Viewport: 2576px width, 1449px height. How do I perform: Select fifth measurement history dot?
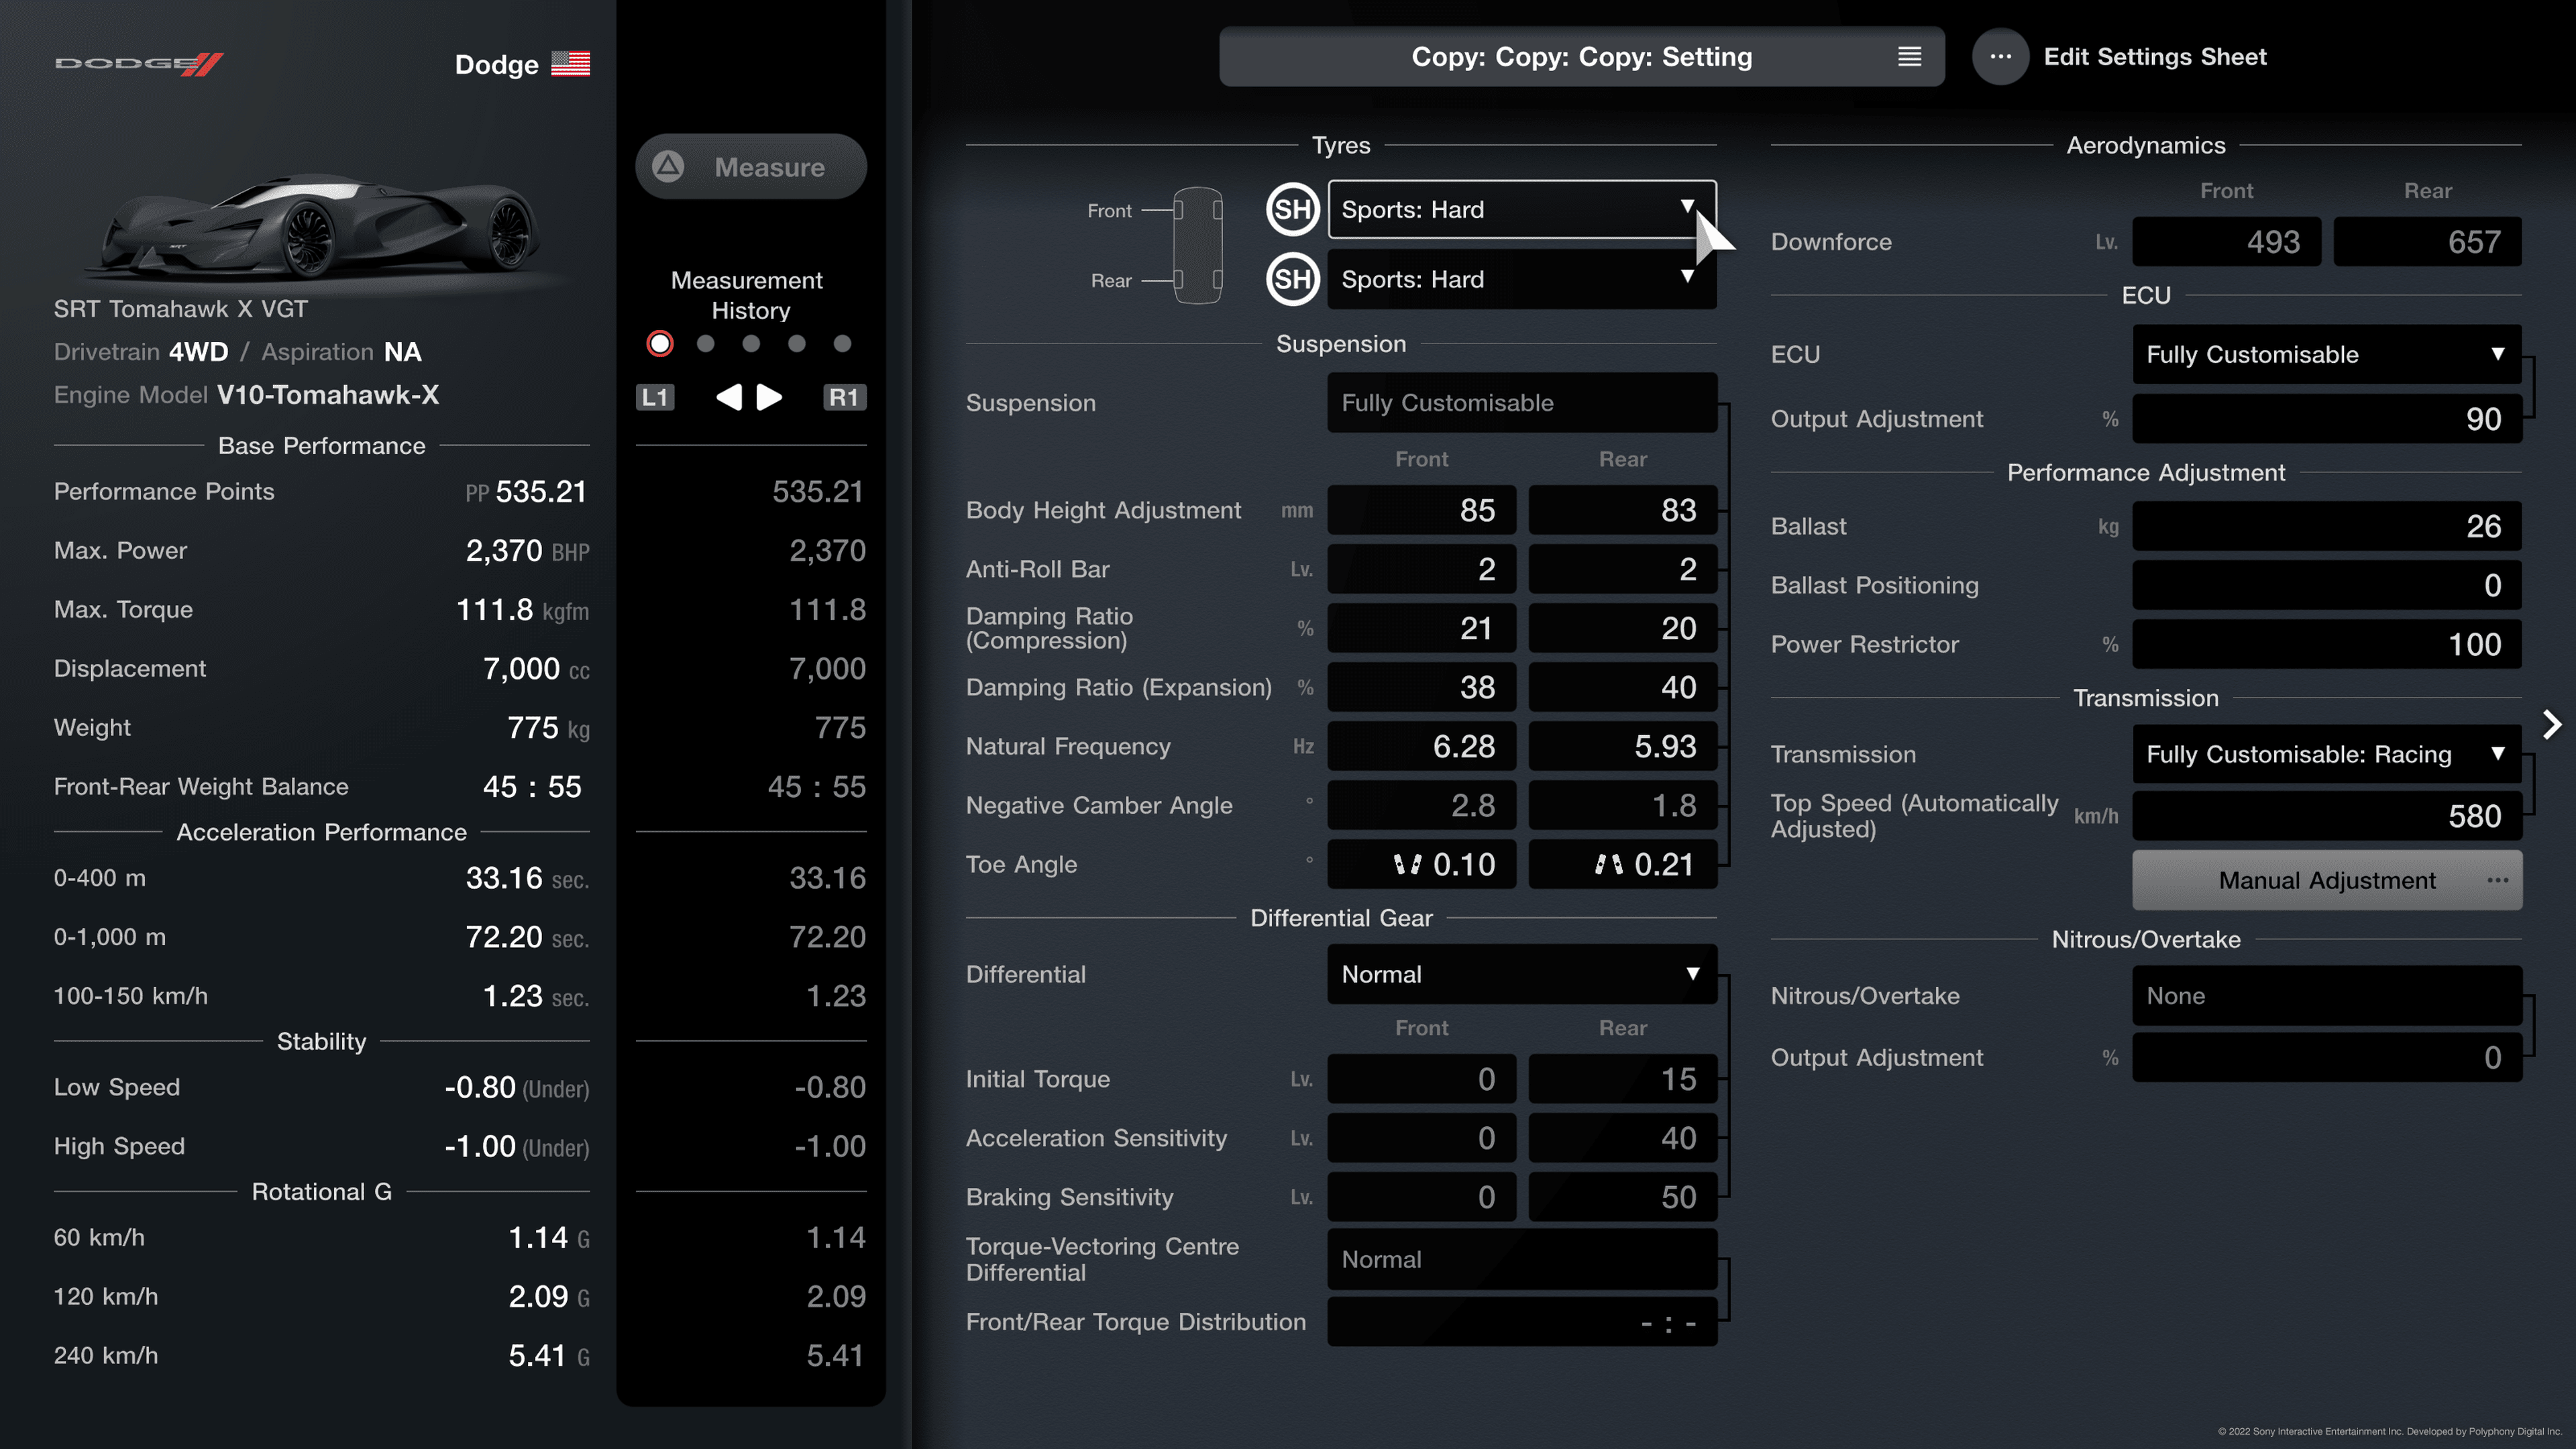(x=843, y=344)
